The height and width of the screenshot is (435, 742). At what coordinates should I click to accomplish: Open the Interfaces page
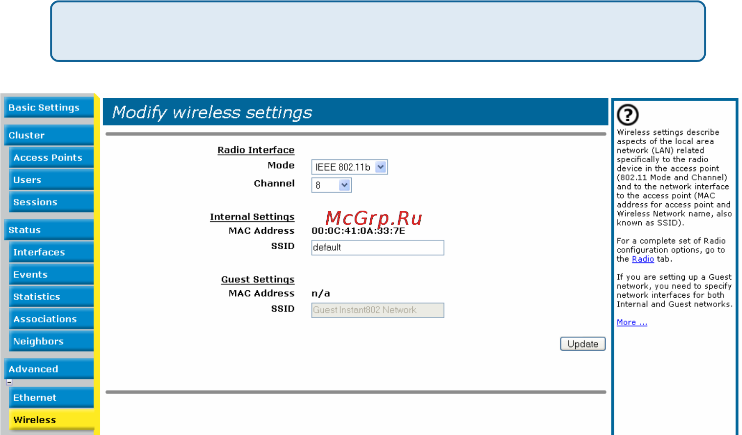click(x=51, y=252)
